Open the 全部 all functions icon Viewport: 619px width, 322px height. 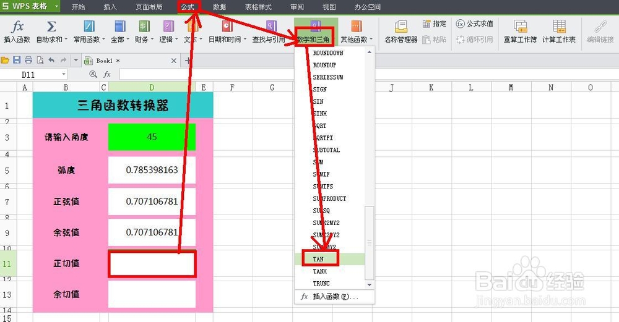pos(119,27)
